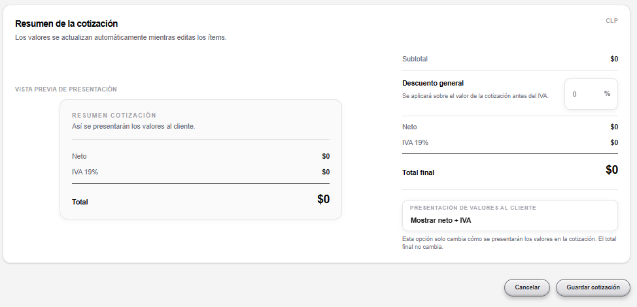Select the CLP currency label
Screen dimensions: 637x307
coord(611,21)
